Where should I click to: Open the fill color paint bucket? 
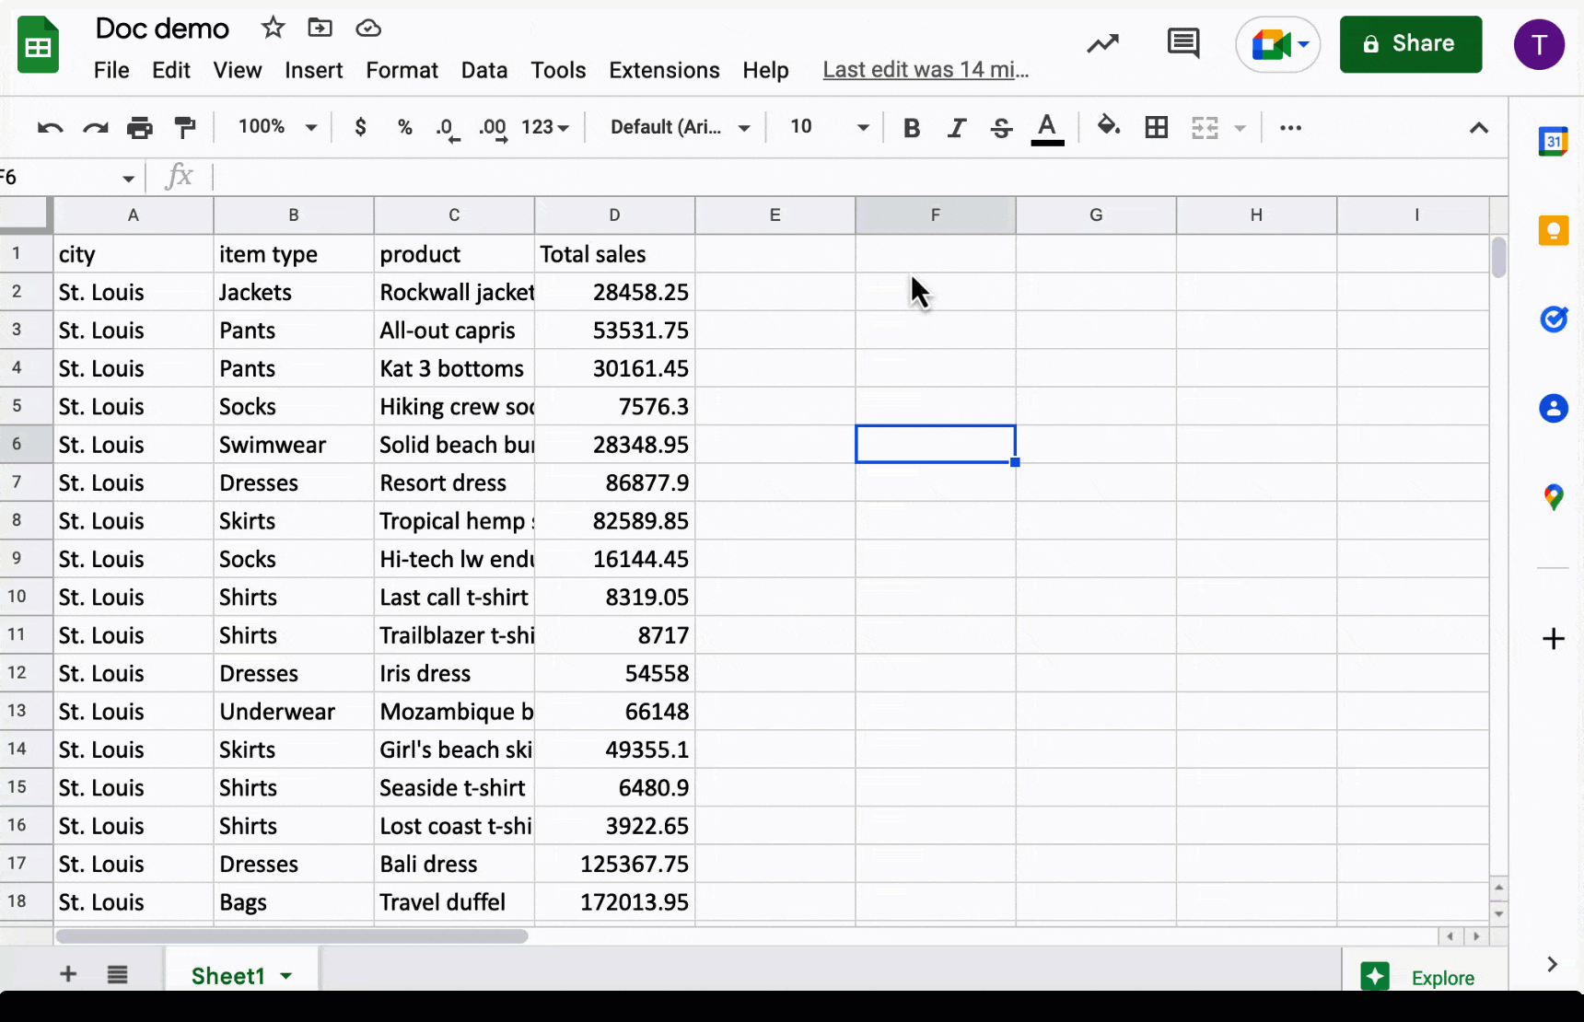1108,126
